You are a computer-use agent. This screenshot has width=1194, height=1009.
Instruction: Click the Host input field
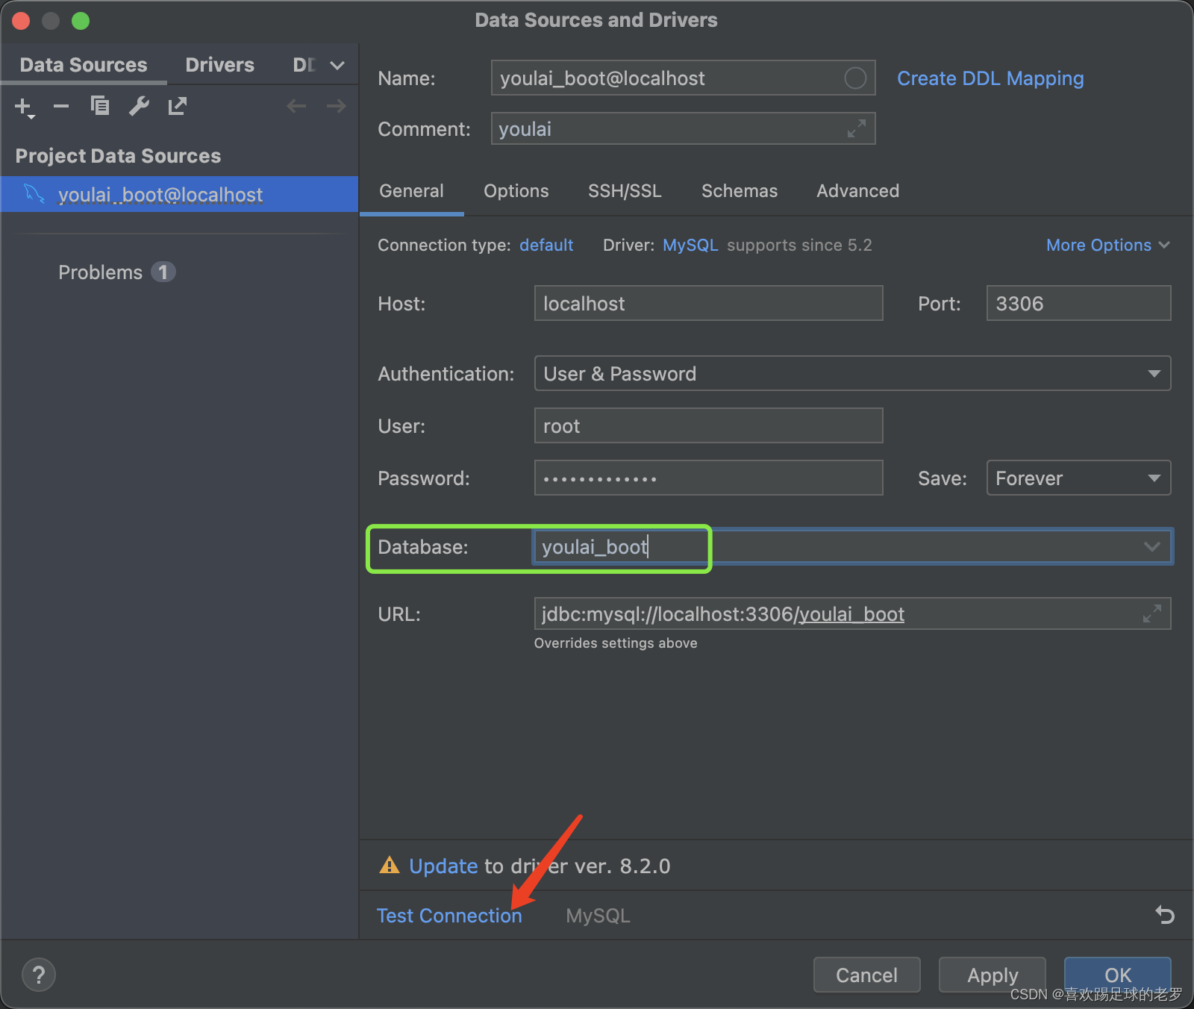point(708,303)
